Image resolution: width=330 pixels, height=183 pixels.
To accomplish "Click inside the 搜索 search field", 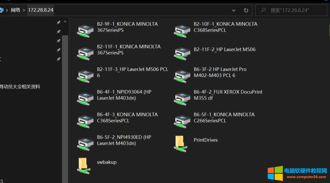I will (x=290, y=10).
